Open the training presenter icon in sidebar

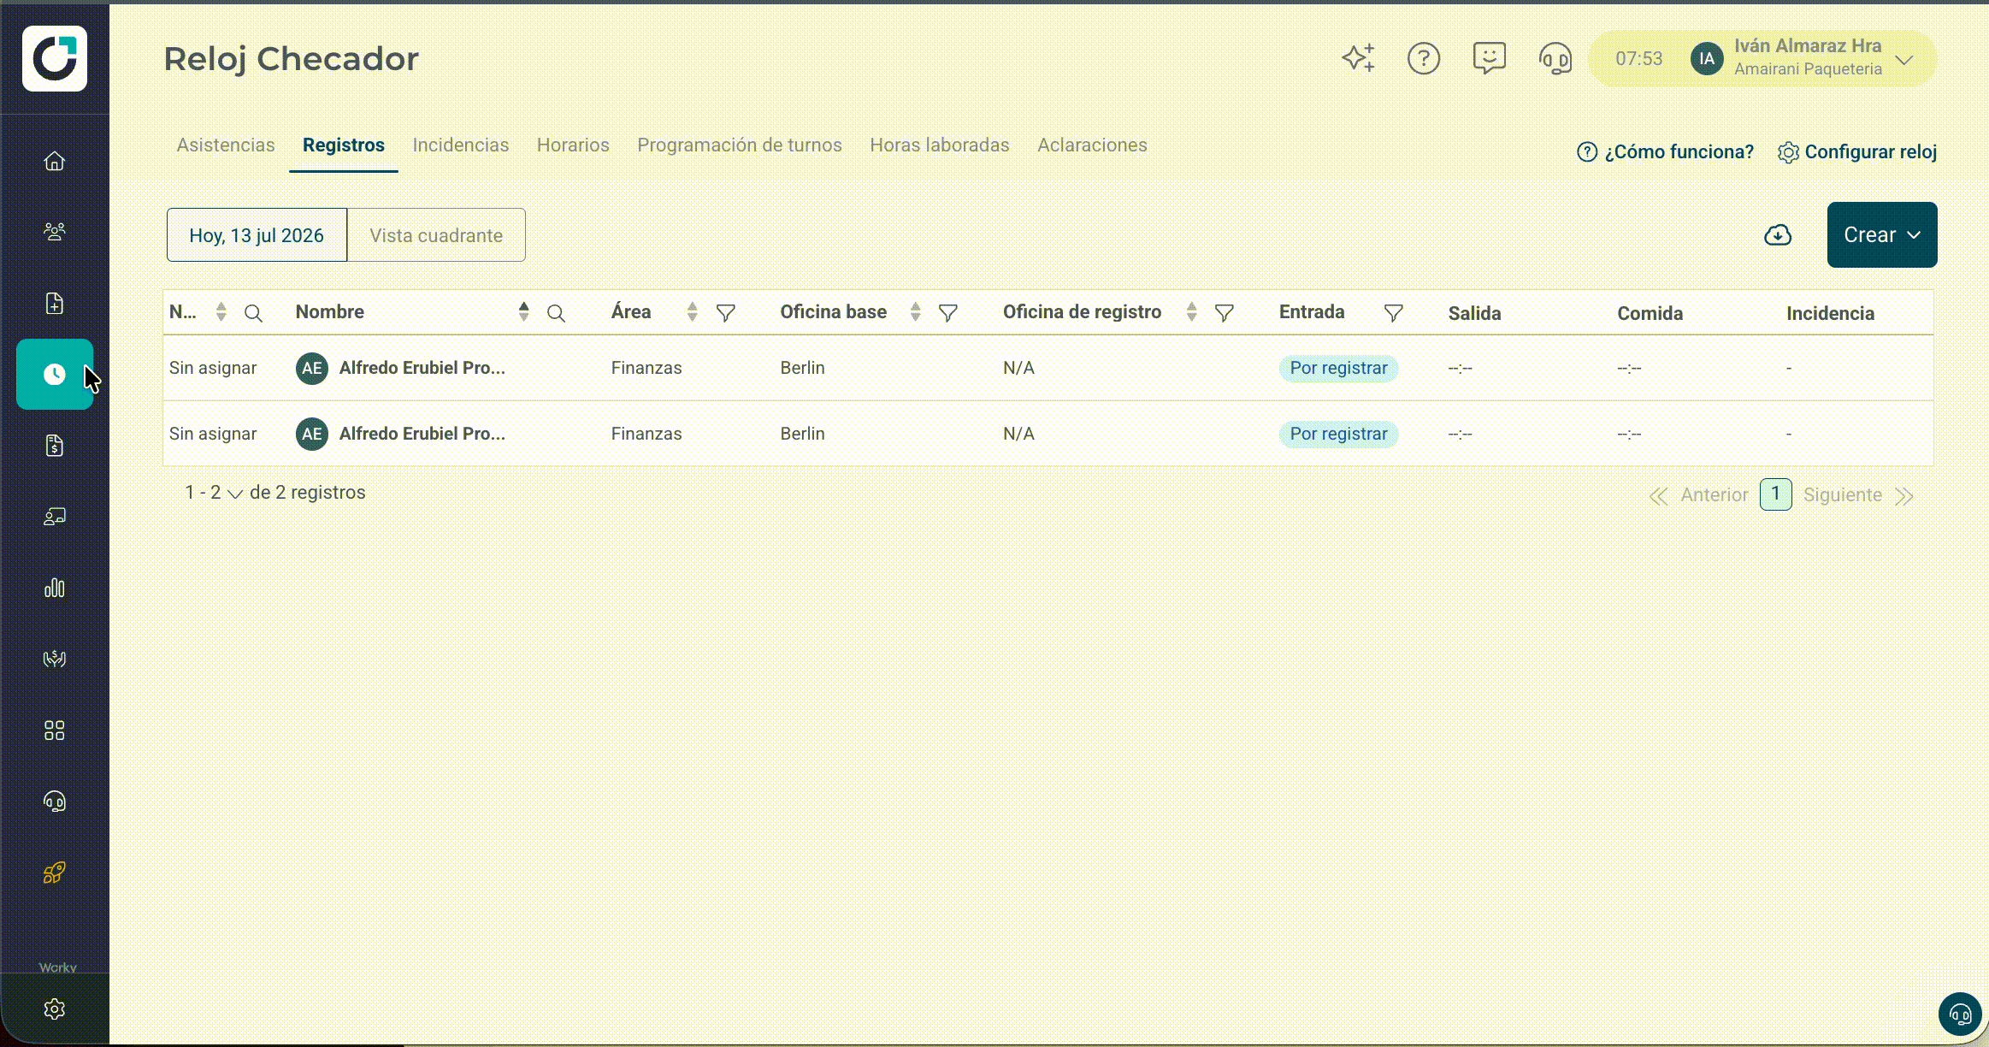(x=54, y=516)
